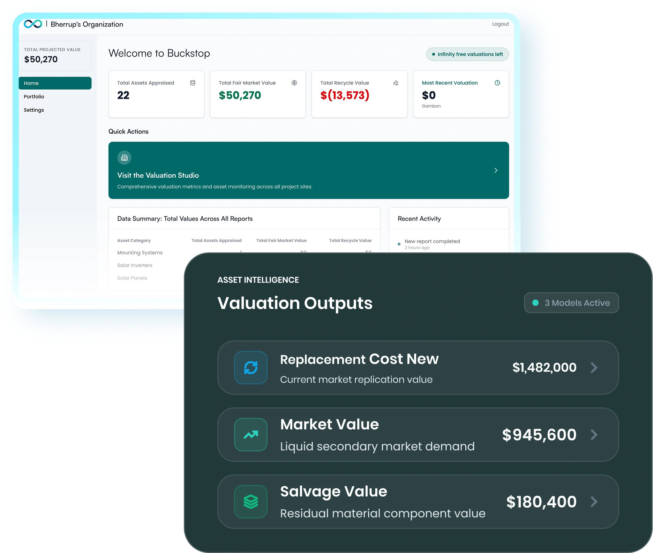
Task: Open Settings in the sidebar
Action: (x=34, y=110)
